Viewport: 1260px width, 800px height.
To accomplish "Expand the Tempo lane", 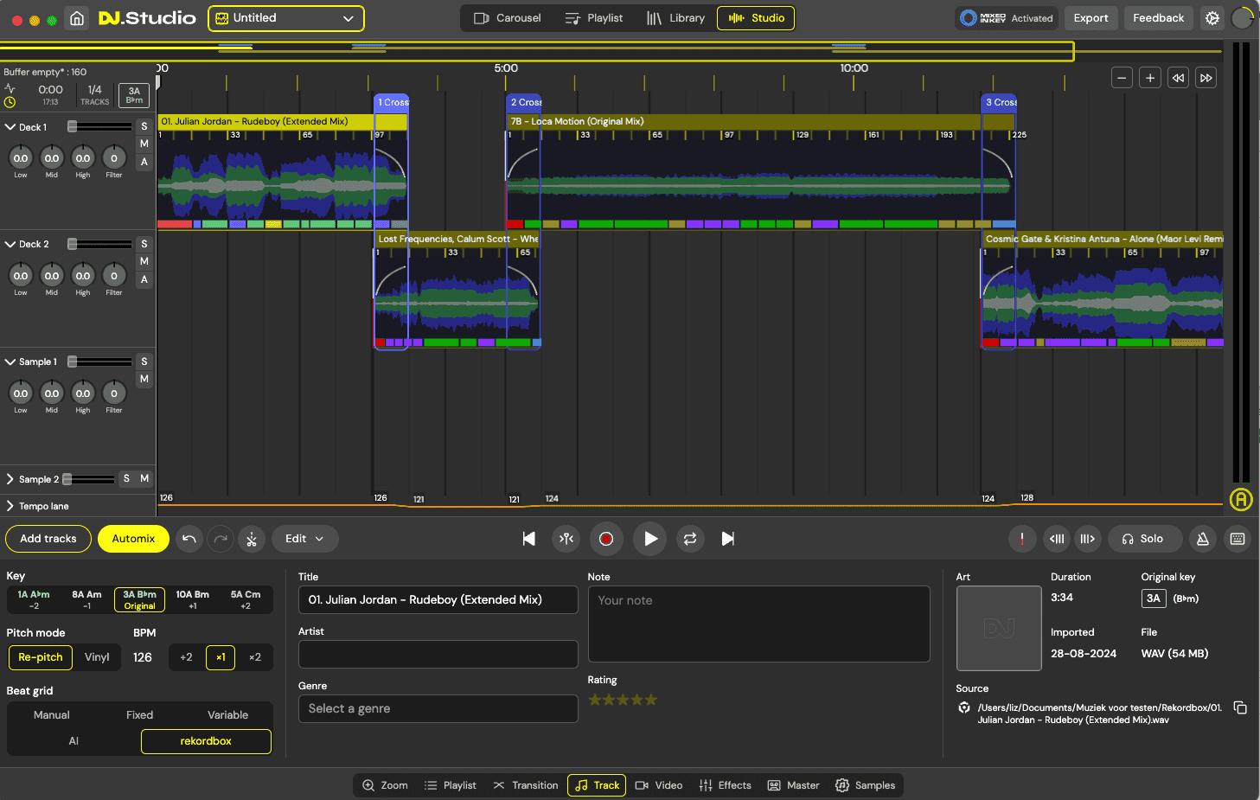I will tap(10, 505).
